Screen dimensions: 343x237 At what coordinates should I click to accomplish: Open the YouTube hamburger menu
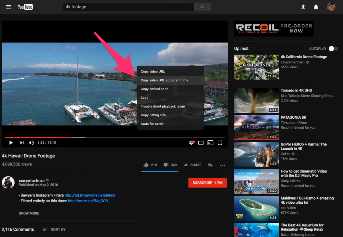pos(8,7)
